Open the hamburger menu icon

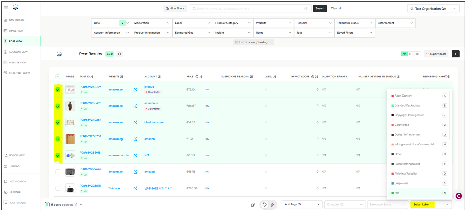click(6, 7)
